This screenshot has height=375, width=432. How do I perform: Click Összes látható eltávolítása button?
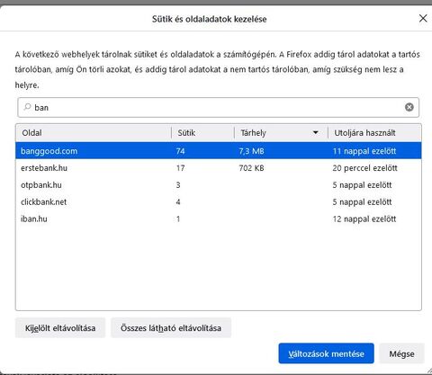point(171,328)
